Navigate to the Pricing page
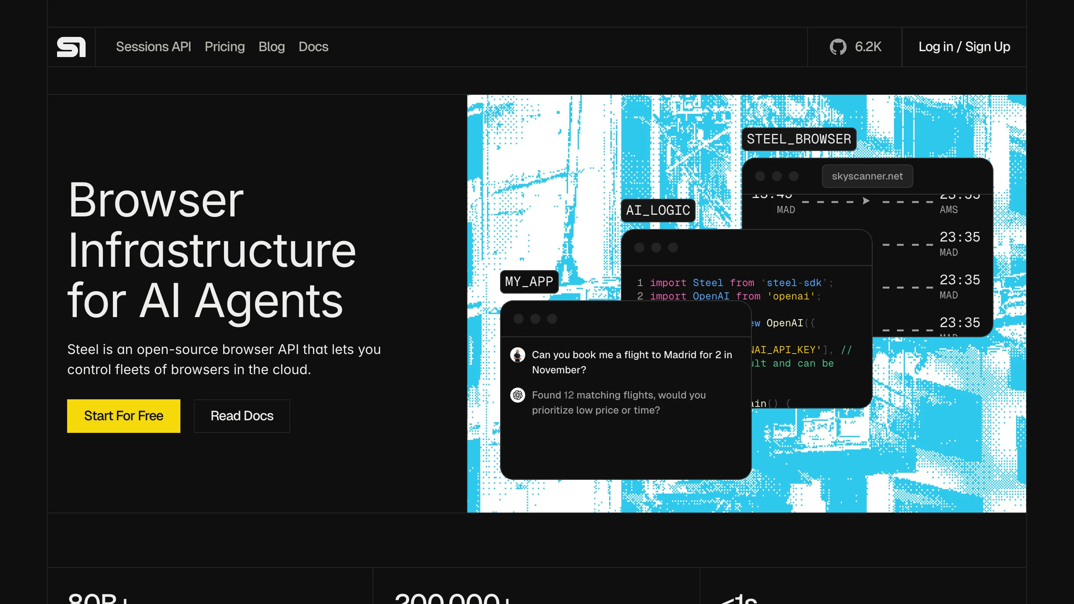Screen dimensions: 1074x604 pos(224,47)
